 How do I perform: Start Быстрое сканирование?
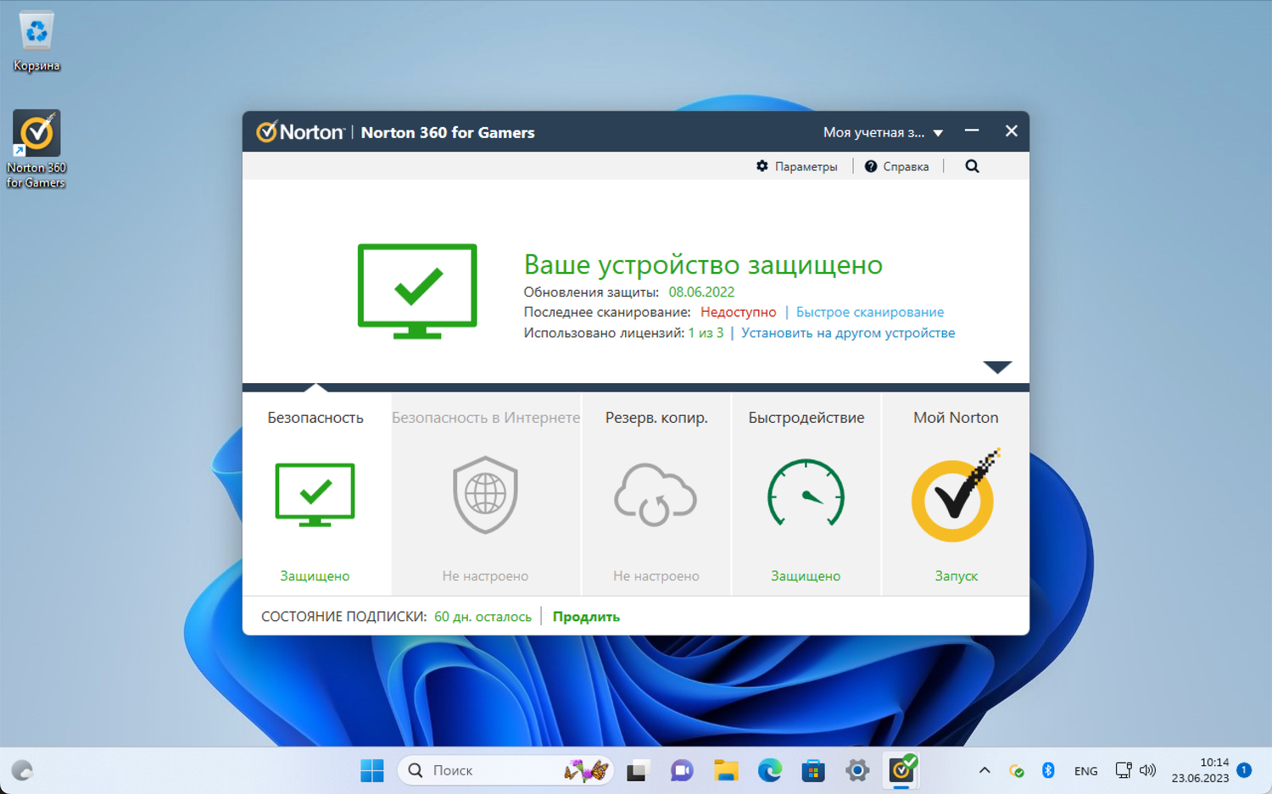point(870,312)
